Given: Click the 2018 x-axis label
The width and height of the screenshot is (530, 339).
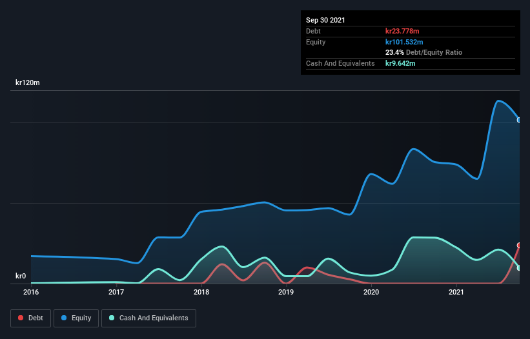Looking at the screenshot, I should click(x=201, y=292).
